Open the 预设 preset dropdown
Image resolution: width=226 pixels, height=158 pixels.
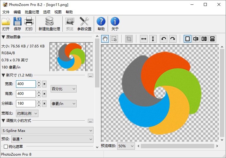(52, 139)
